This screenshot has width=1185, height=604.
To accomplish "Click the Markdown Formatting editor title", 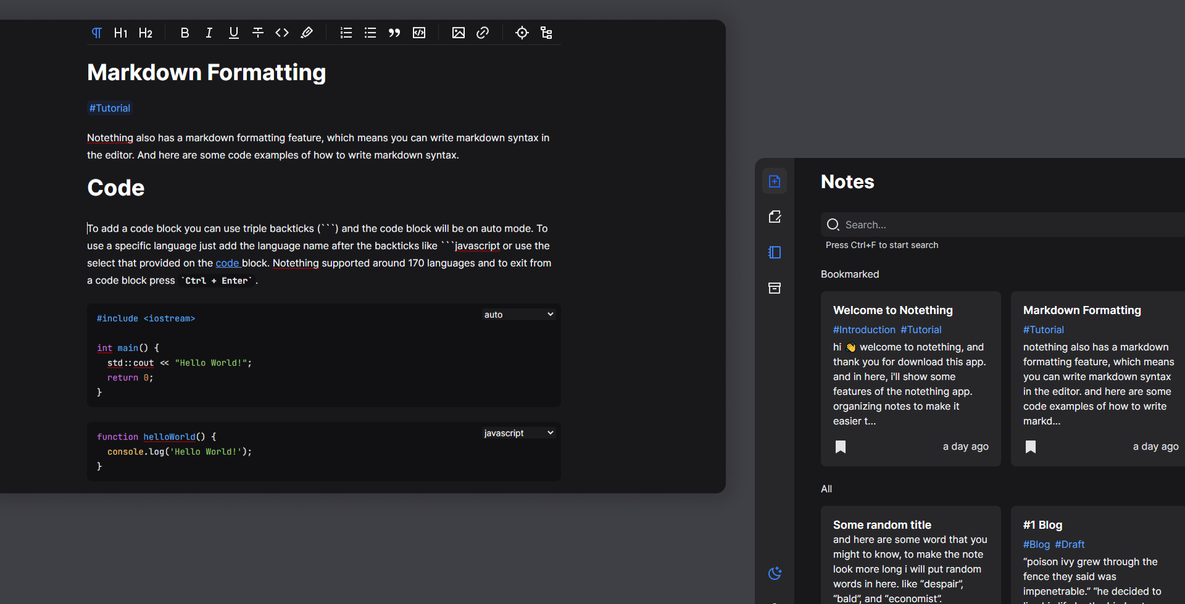I will (x=206, y=72).
